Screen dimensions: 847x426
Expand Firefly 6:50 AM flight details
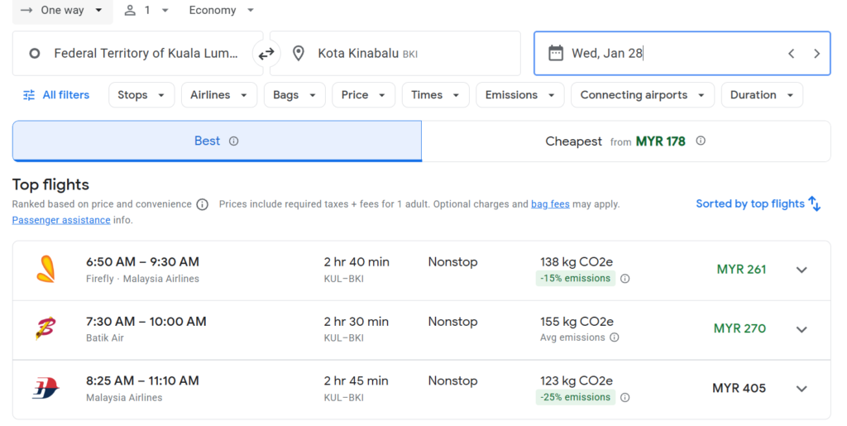coord(801,270)
